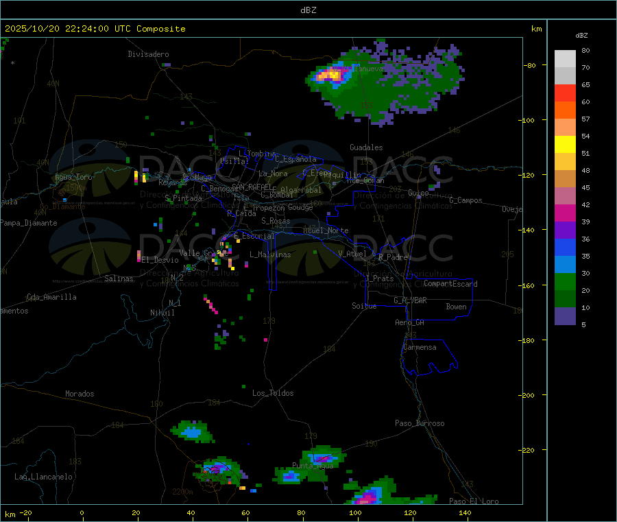
Task: Click the blue-core echo south of marker 184
Action: [193, 433]
